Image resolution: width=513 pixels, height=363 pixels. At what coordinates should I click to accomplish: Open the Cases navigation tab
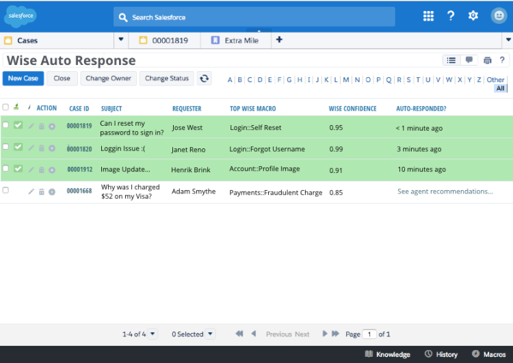[x=58, y=40]
